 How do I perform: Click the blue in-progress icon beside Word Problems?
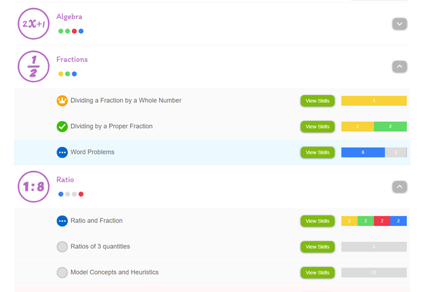coord(62,152)
